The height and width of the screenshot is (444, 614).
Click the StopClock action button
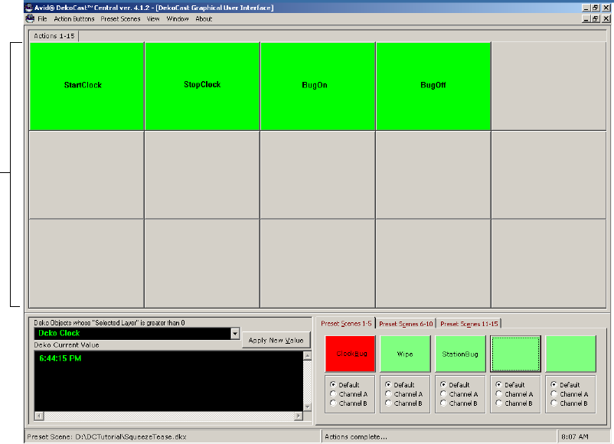click(x=202, y=87)
